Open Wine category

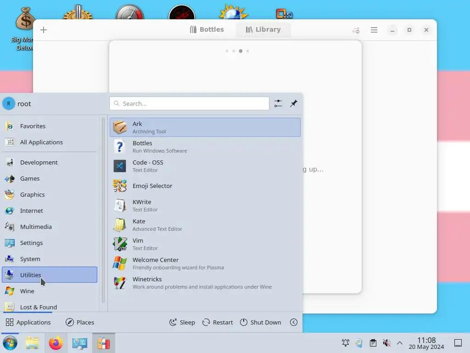(x=50, y=291)
